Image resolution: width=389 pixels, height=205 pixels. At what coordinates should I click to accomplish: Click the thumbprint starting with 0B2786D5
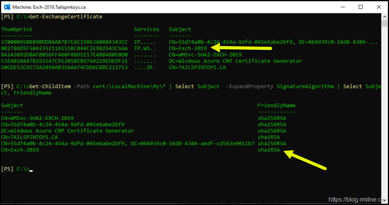click(x=64, y=48)
